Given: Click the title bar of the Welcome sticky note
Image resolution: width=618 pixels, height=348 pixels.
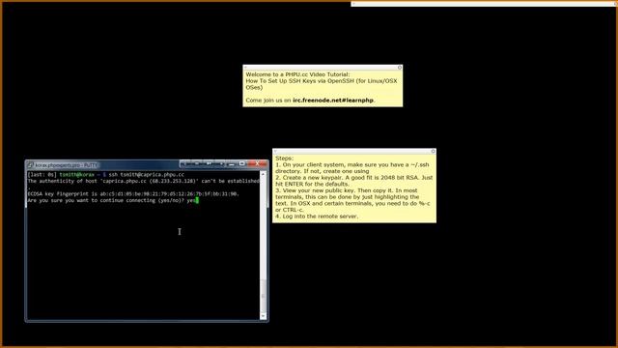Looking at the screenshot, I should click(x=323, y=68).
